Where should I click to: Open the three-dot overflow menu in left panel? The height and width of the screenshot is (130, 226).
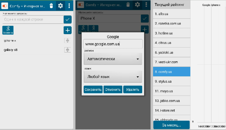point(69,6)
